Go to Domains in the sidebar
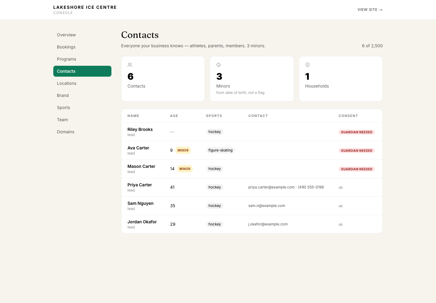Viewport: 436px width, 303px height. 82,132
